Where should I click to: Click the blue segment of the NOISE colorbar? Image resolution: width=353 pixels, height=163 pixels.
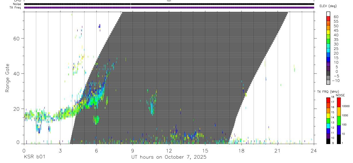[339, 130]
